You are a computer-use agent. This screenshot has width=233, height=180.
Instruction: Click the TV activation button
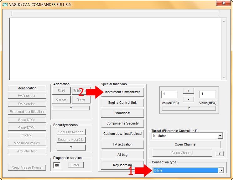(x=122, y=145)
